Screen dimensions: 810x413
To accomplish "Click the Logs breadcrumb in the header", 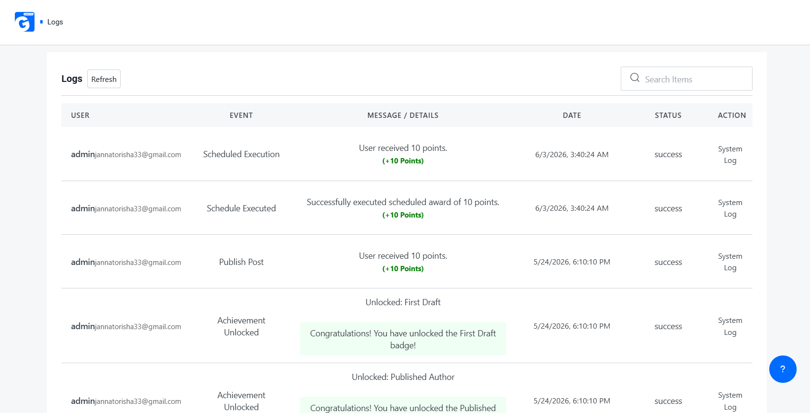I will click(55, 22).
